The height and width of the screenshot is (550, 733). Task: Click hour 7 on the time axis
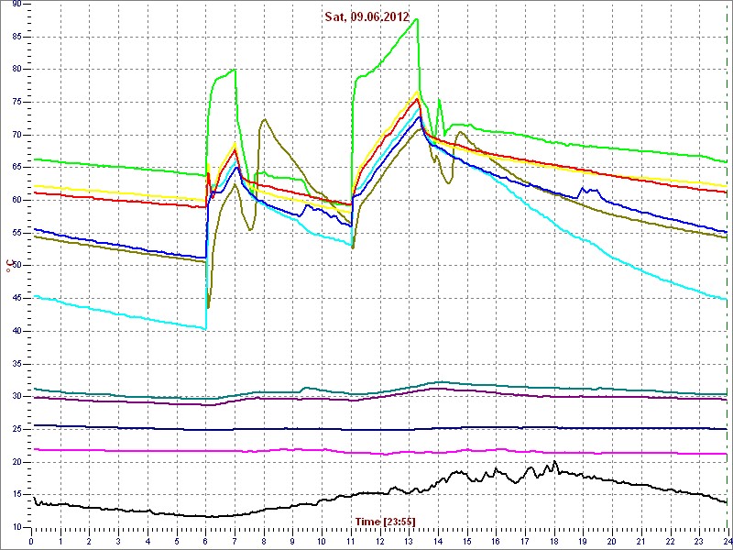click(235, 541)
